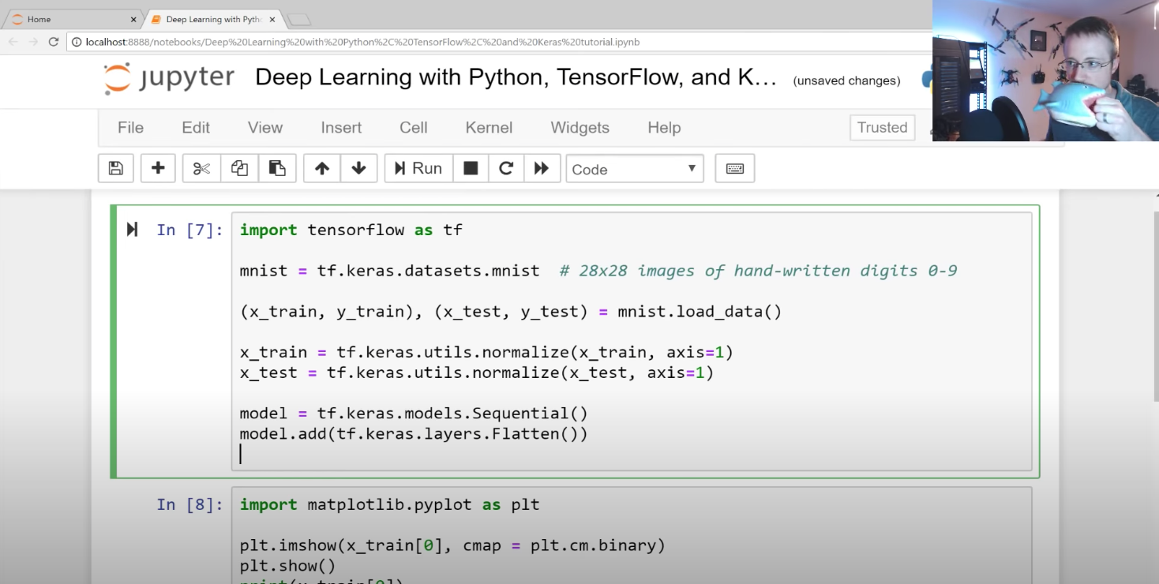Screen dimensions: 1159x584
Task: Paste cells below using clipboard icon
Action: click(277, 168)
